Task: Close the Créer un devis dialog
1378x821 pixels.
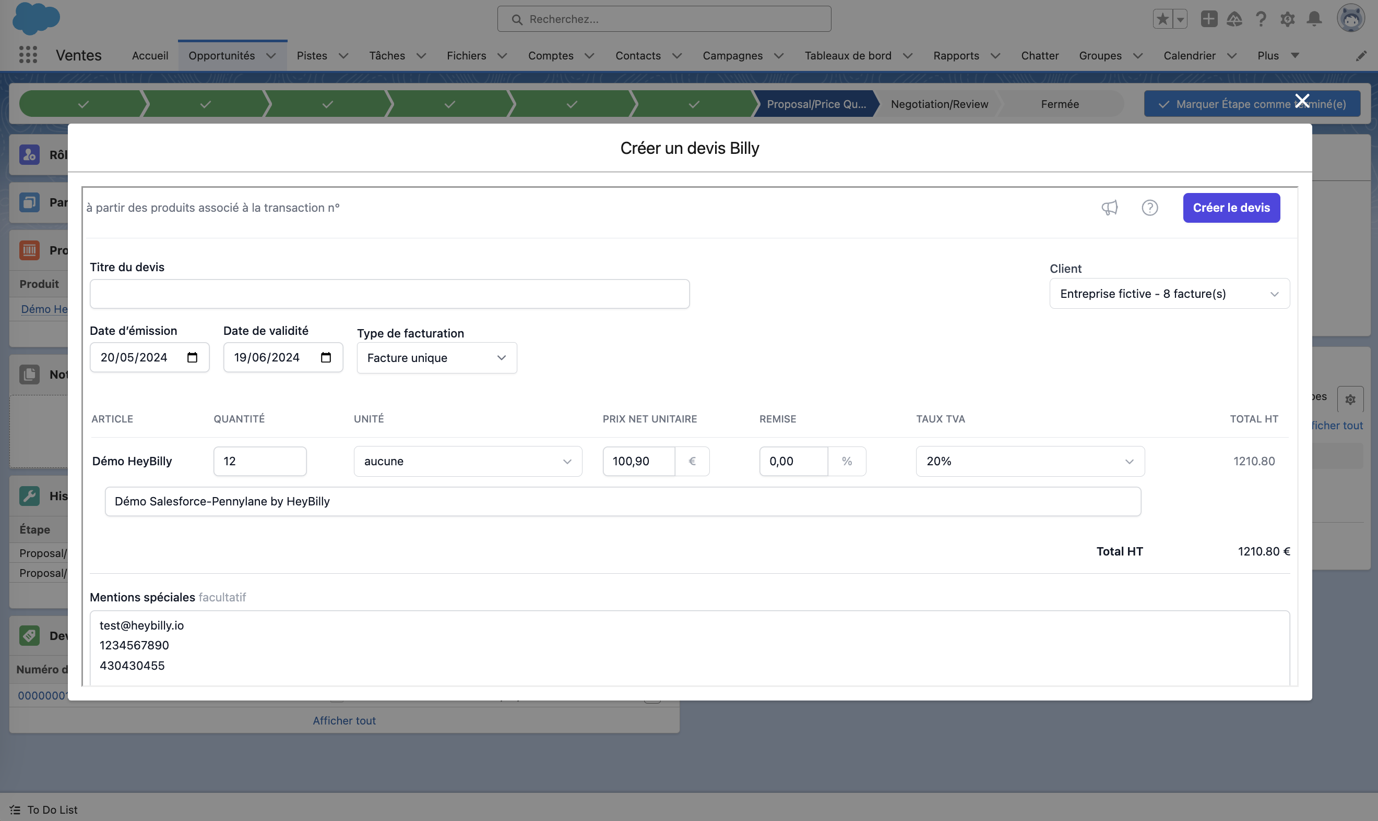Action: pyautogui.click(x=1302, y=101)
